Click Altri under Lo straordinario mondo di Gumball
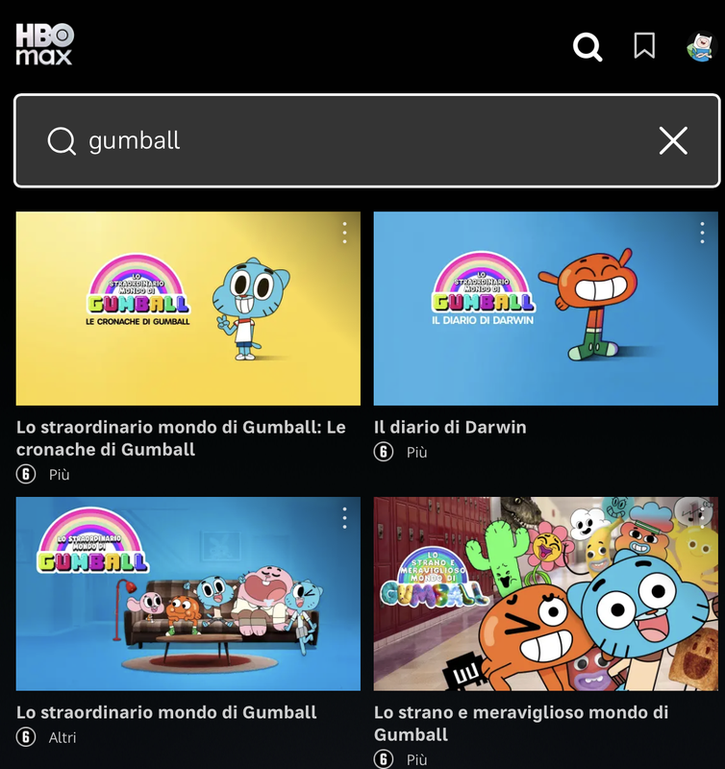Viewport: 725px width, 769px height. 62,737
